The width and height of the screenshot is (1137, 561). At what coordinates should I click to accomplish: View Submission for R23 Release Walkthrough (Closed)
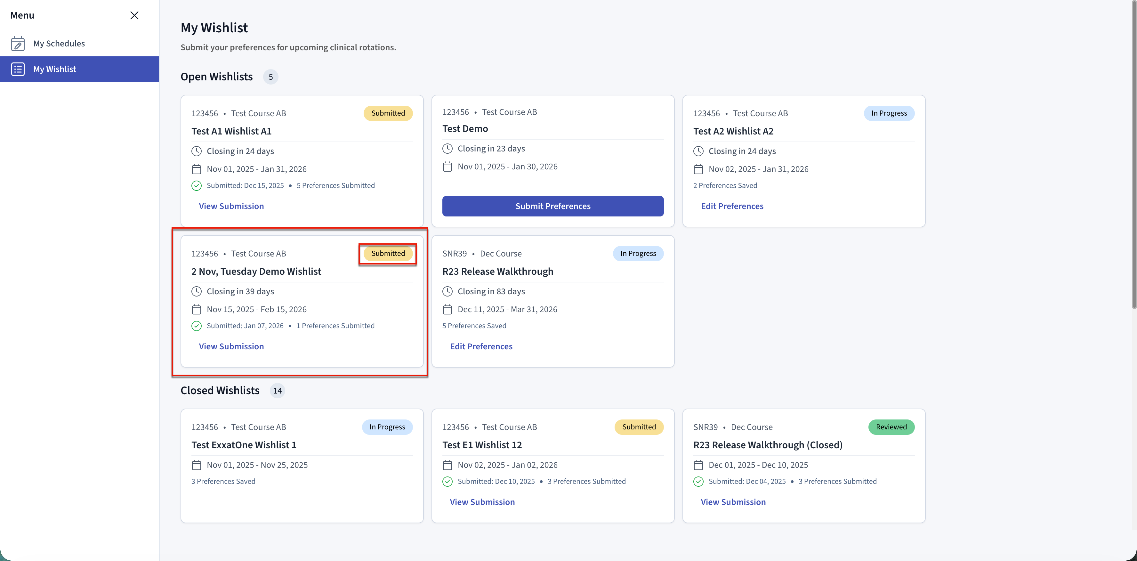coord(733,502)
